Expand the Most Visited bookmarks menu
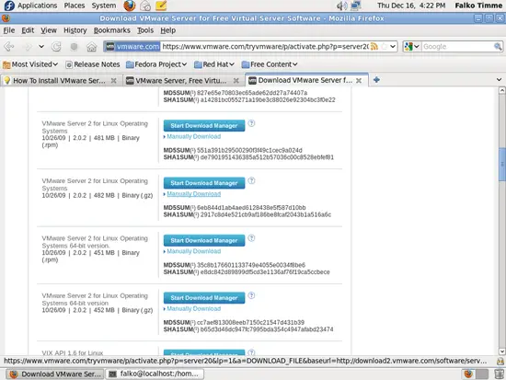 point(30,64)
